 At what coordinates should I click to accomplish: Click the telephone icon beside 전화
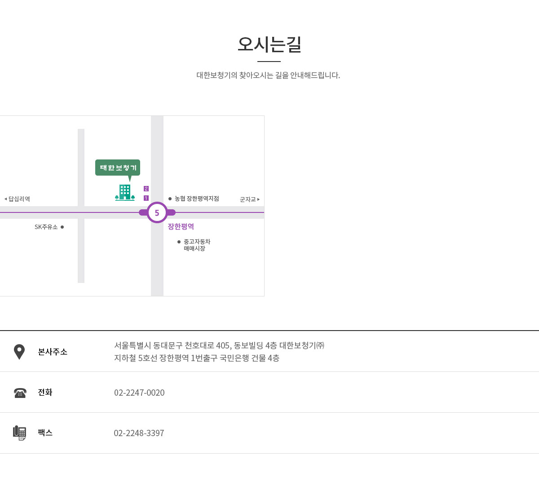(x=20, y=393)
